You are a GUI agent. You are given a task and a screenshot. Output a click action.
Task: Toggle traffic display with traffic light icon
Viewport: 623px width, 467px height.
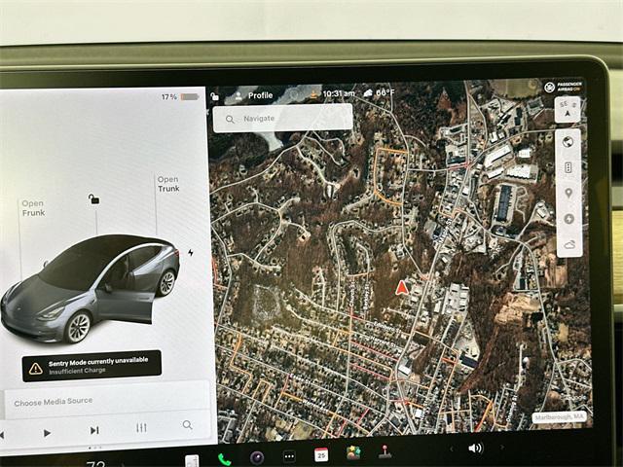click(568, 167)
